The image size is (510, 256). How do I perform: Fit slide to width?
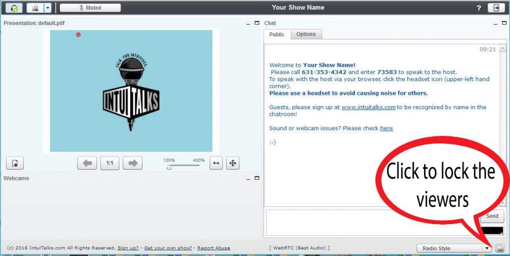(x=216, y=163)
